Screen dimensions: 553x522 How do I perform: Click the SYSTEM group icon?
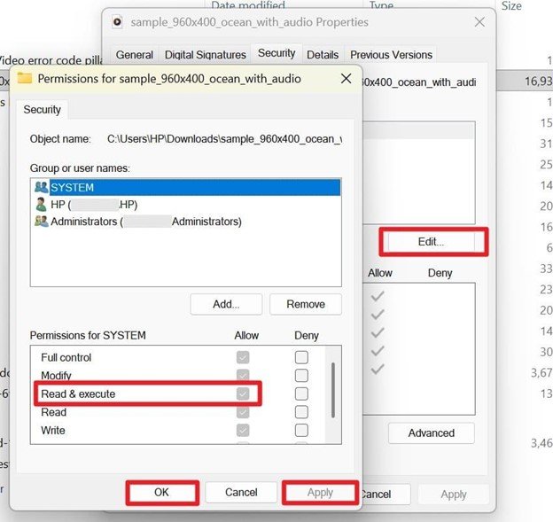42,187
